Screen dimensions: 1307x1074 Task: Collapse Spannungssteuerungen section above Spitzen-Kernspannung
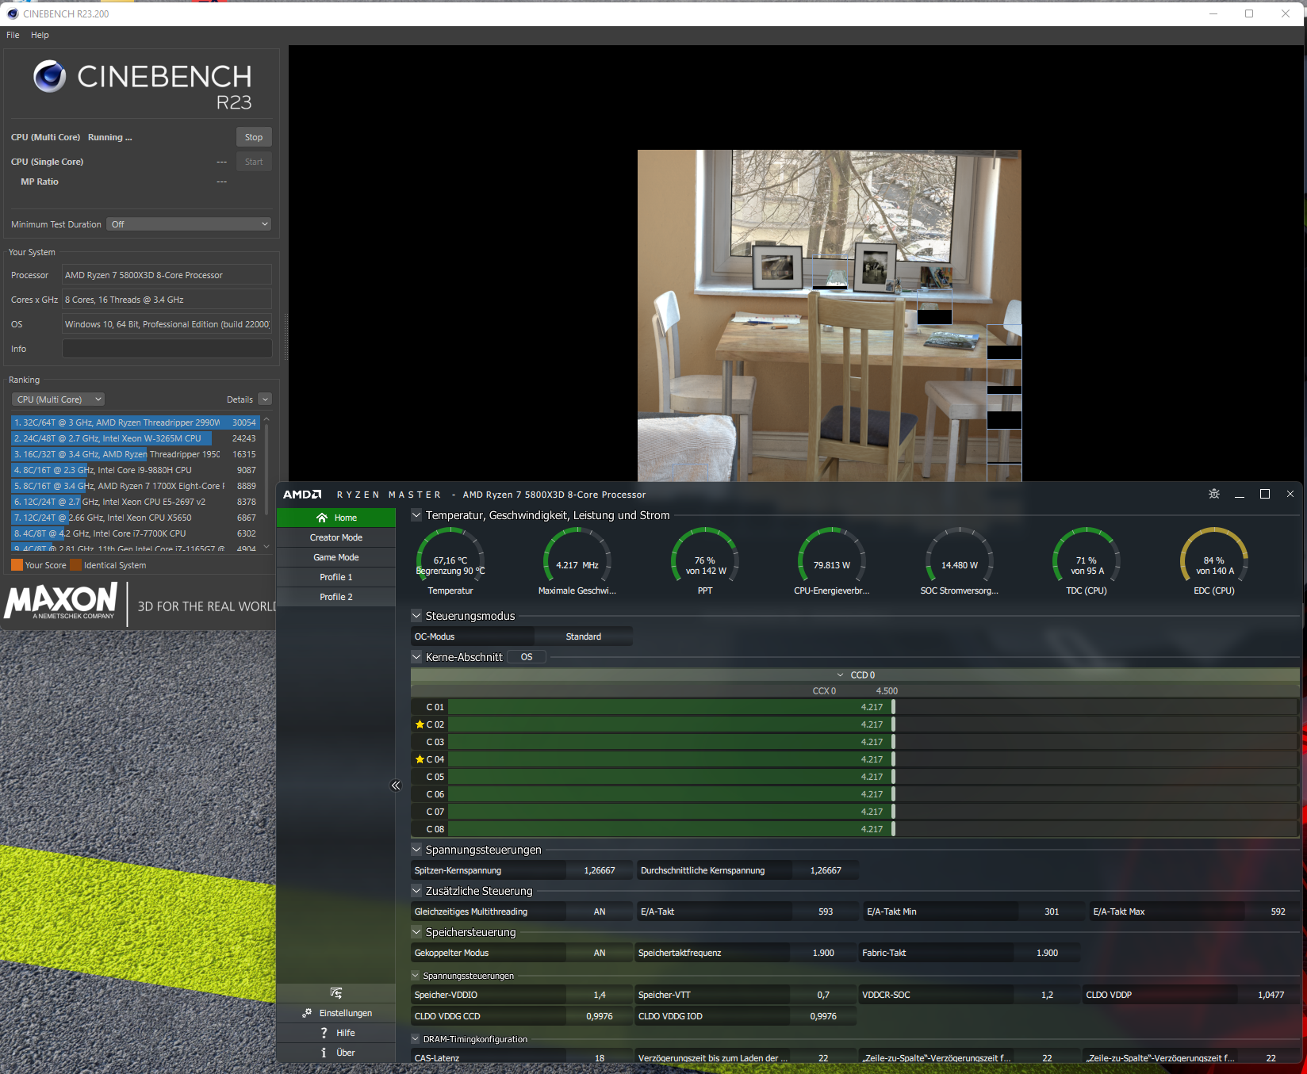pyautogui.click(x=416, y=850)
